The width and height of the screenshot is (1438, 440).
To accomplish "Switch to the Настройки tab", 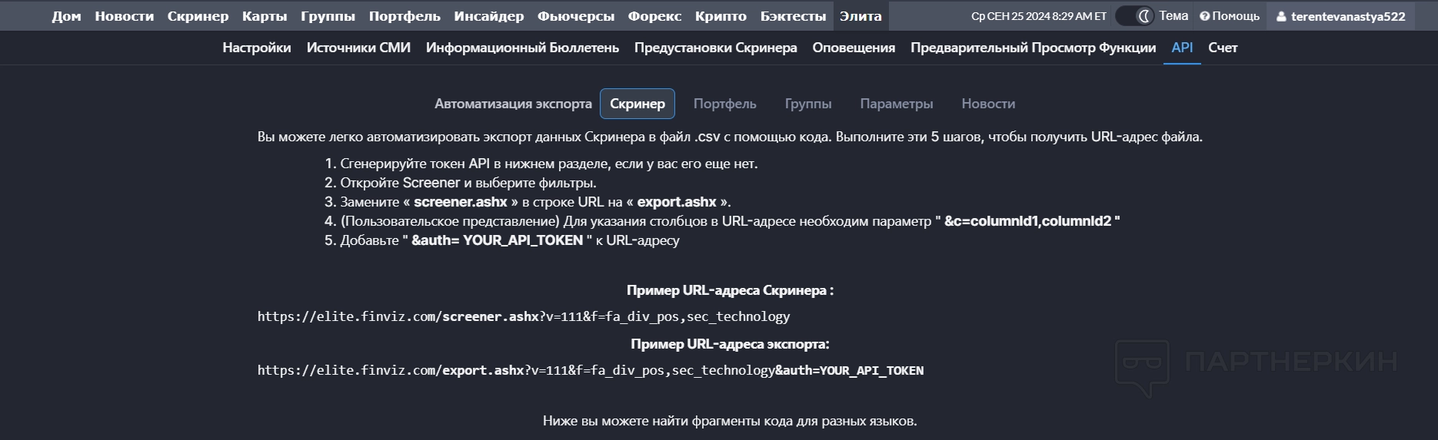I will [257, 48].
